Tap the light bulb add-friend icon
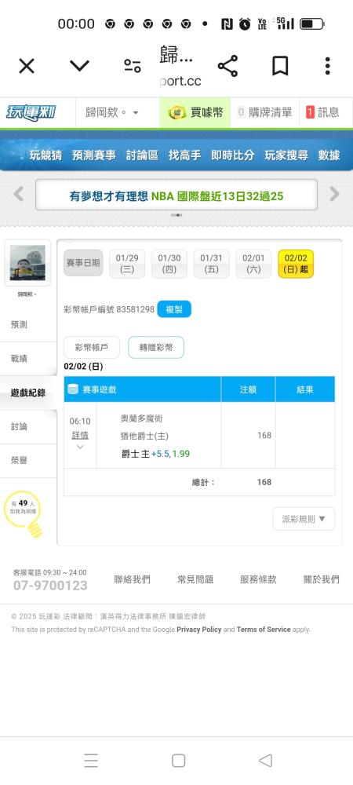The height and width of the screenshot is (785, 353). [24, 513]
